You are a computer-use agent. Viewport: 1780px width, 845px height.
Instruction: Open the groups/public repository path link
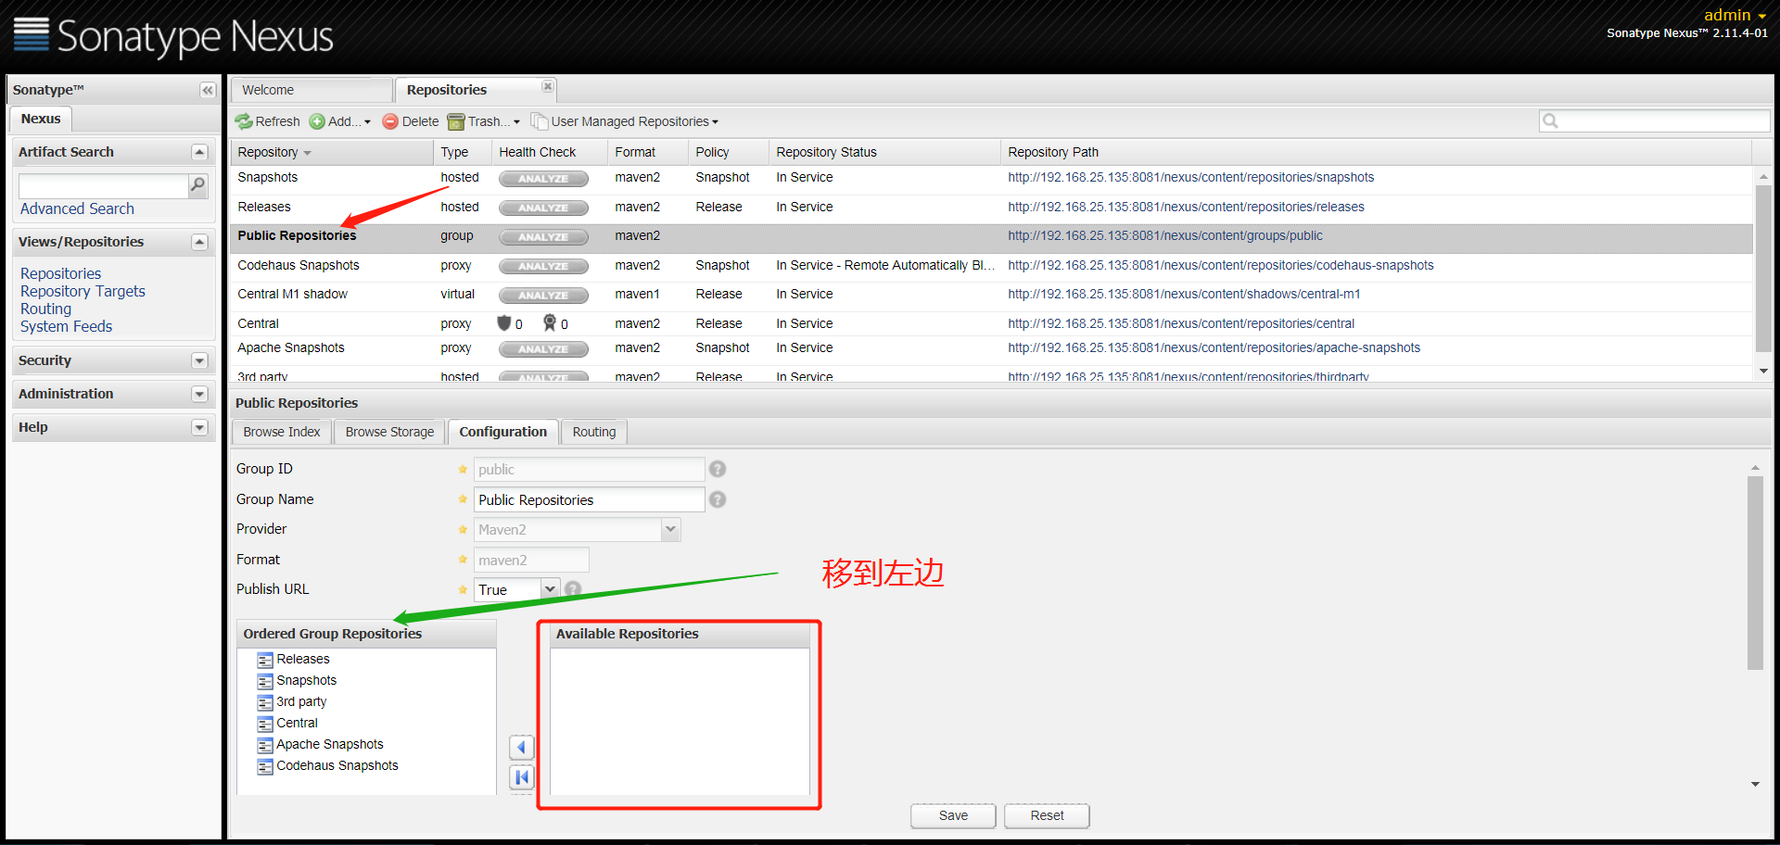(x=1165, y=235)
